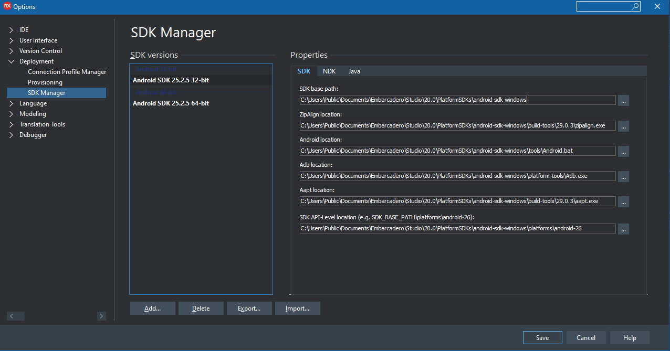Image resolution: width=670 pixels, height=351 pixels.
Task: Select the IDE category label
Action: [x=24, y=30]
